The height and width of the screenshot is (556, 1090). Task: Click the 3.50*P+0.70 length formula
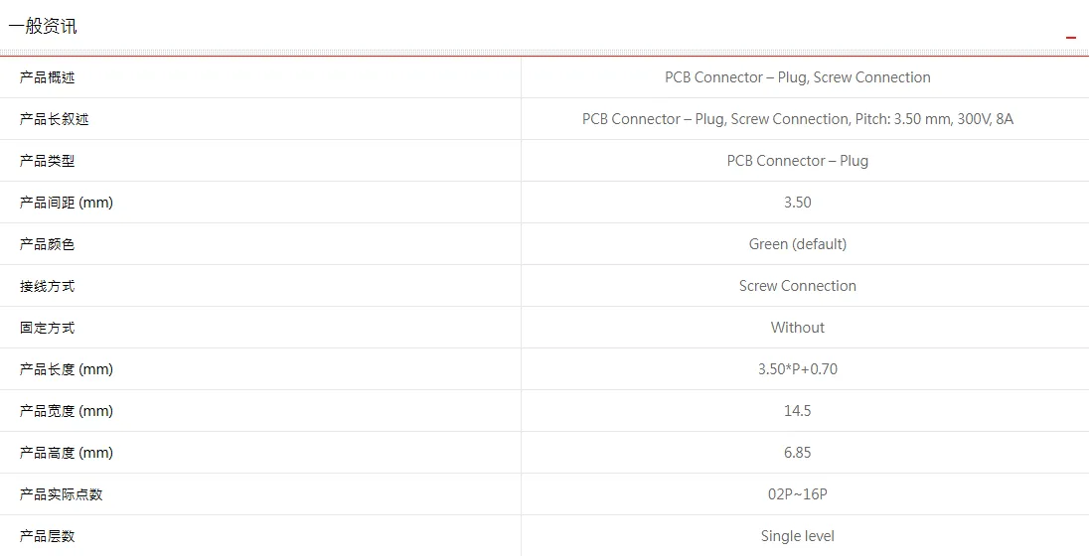point(797,369)
